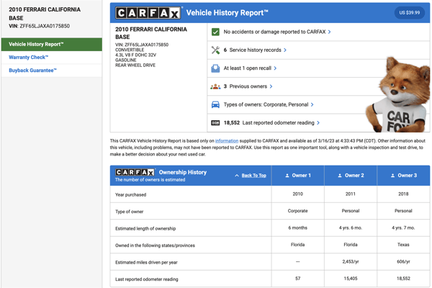Click the 2010 year purchased cell

298,194
